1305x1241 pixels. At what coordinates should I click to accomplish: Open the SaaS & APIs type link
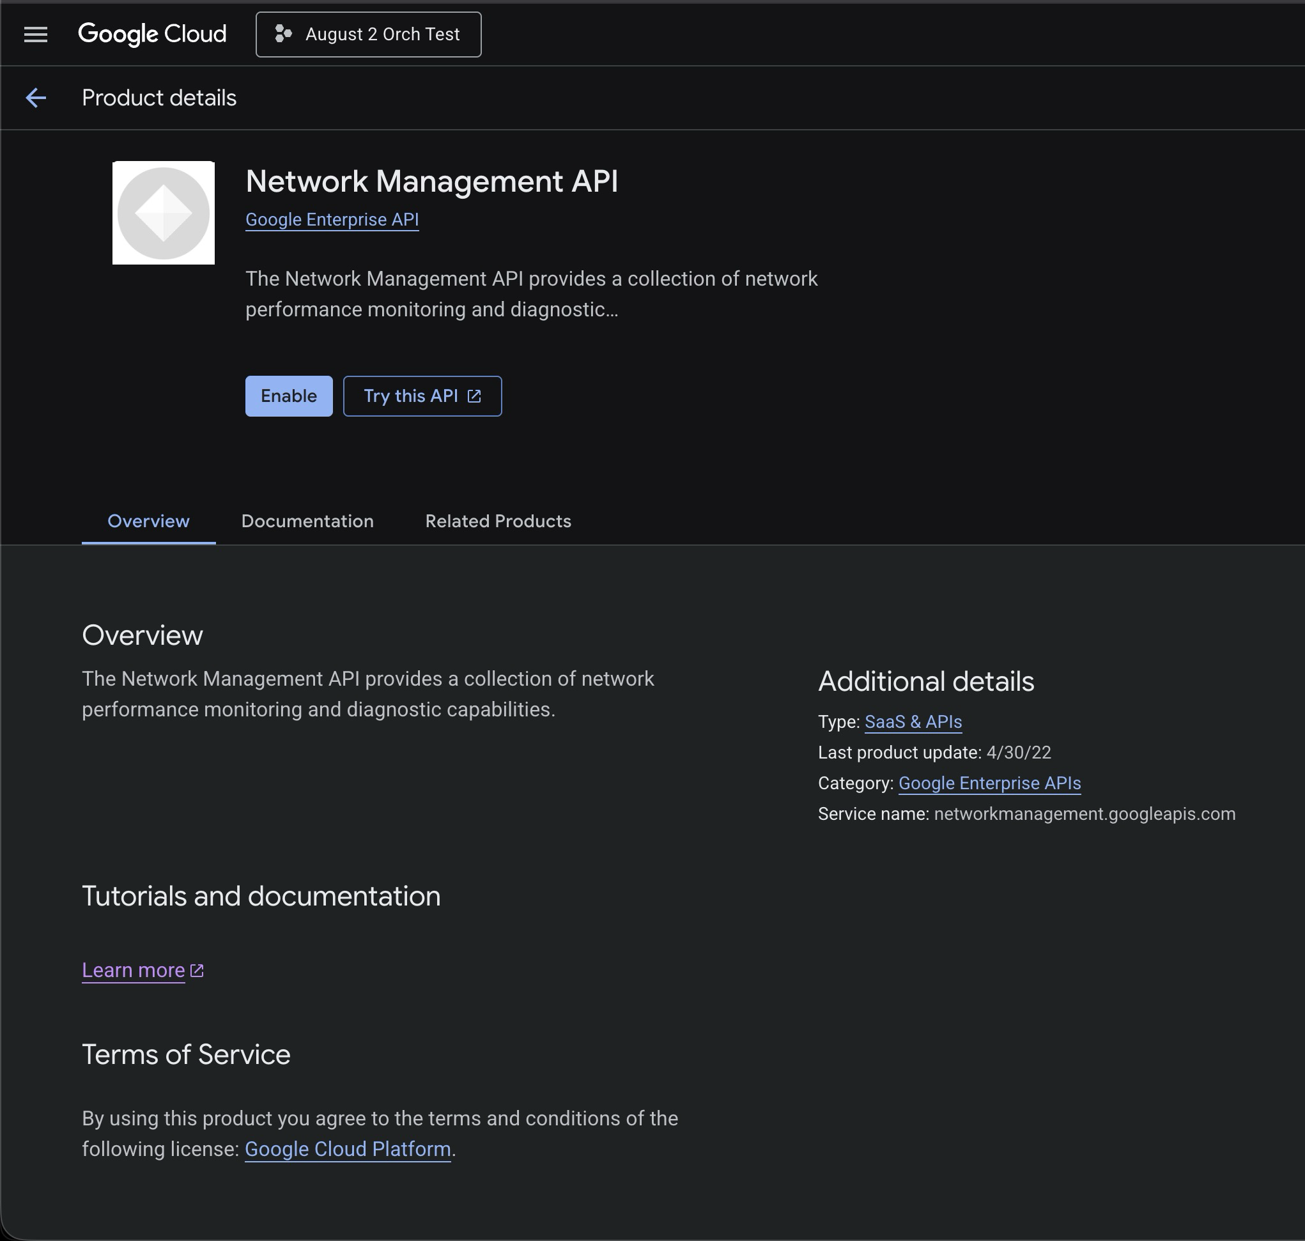click(913, 721)
